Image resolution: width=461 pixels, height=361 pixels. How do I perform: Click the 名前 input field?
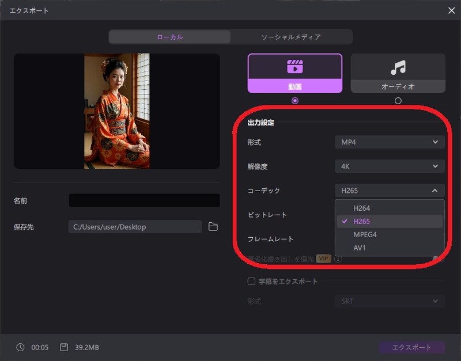pos(144,200)
